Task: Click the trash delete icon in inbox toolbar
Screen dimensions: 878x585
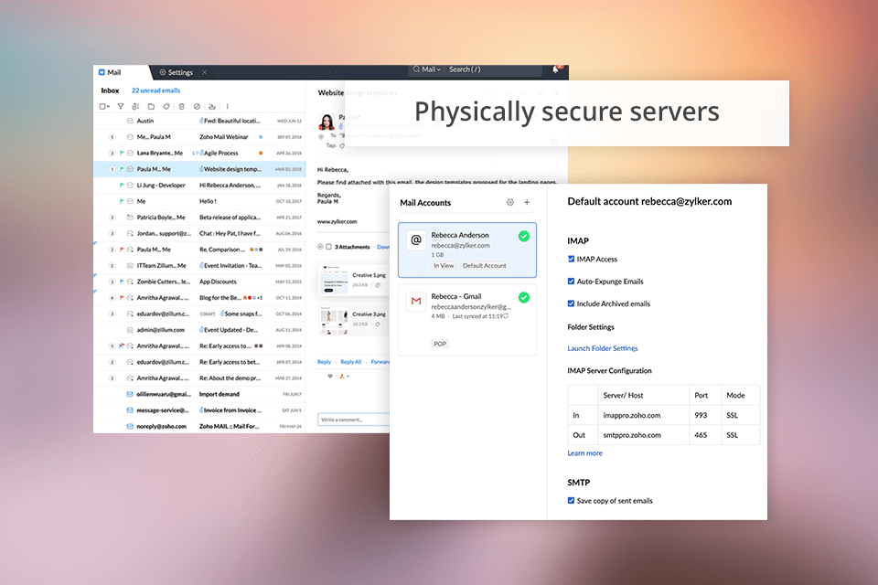Action: [181, 106]
